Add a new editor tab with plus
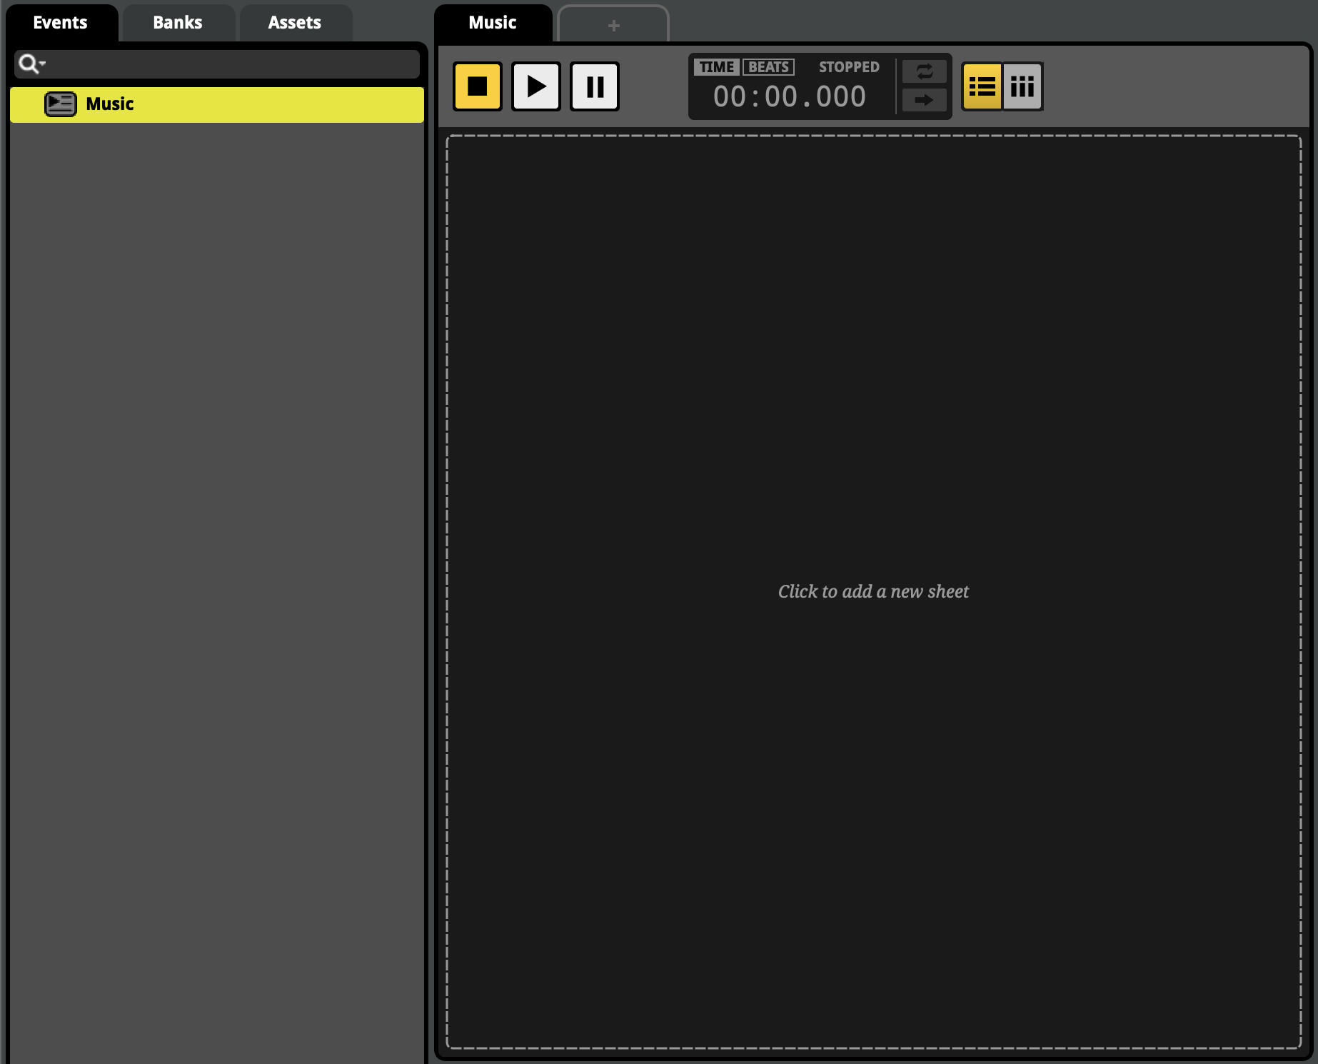1318x1064 pixels. 613,25
